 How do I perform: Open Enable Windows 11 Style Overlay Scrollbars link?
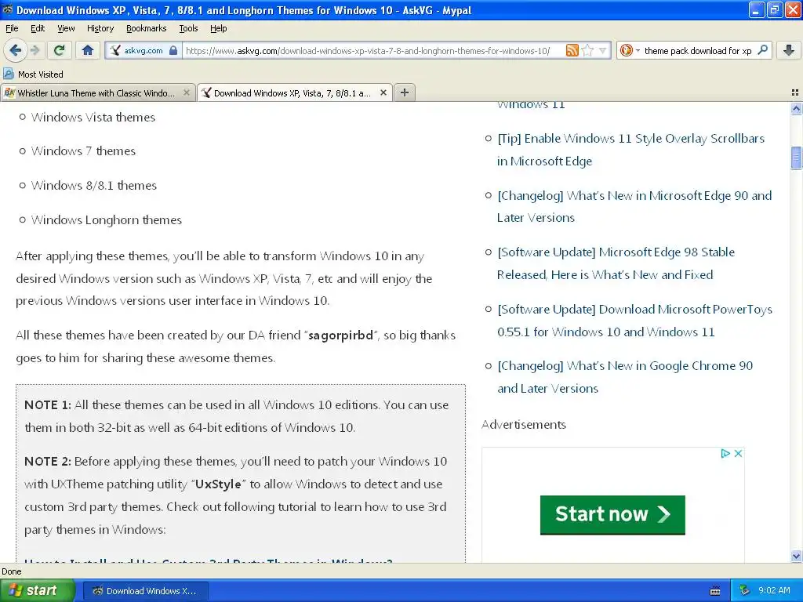pyautogui.click(x=630, y=150)
